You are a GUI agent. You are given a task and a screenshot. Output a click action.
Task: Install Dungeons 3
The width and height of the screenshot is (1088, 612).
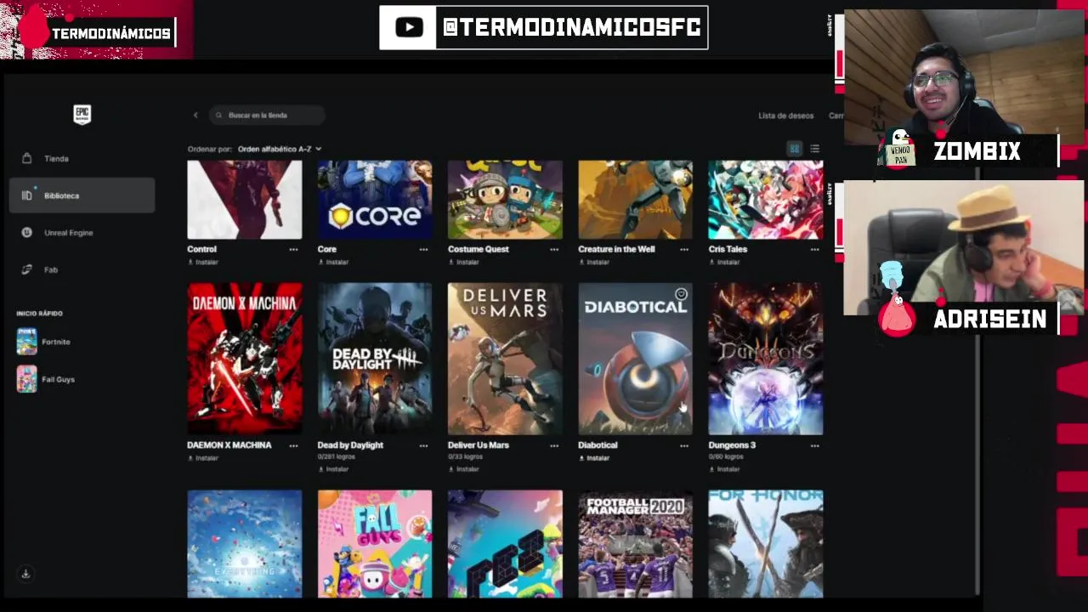pyautogui.click(x=724, y=469)
